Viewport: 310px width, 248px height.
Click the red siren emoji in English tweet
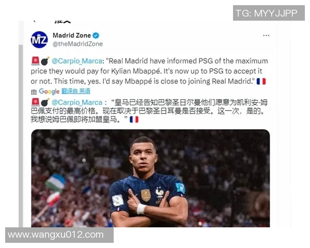click(x=35, y=61)
